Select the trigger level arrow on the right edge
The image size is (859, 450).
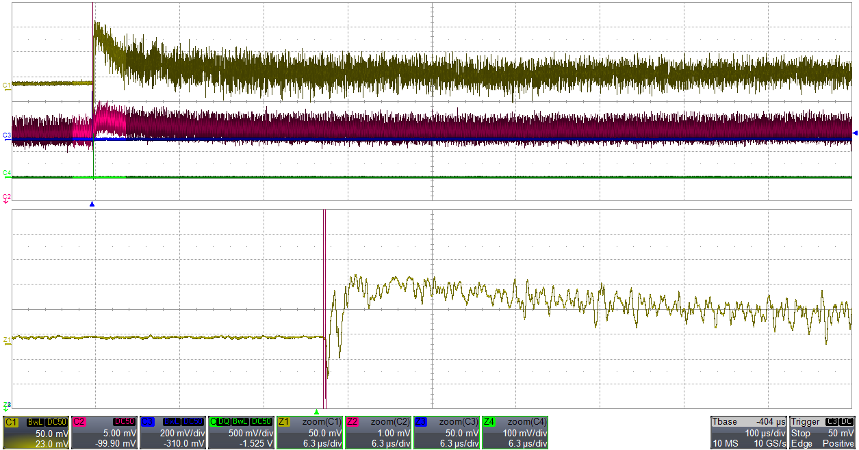click(854, 133)
